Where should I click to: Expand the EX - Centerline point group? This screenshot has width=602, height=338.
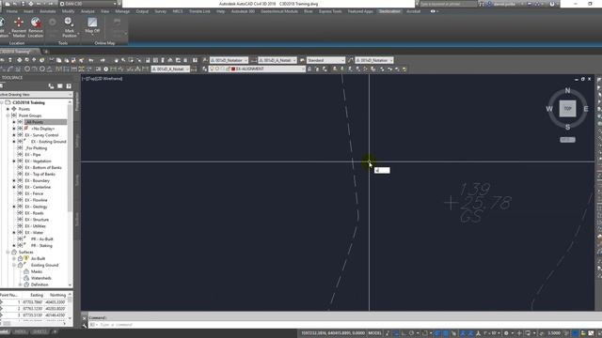click(14, 187)
